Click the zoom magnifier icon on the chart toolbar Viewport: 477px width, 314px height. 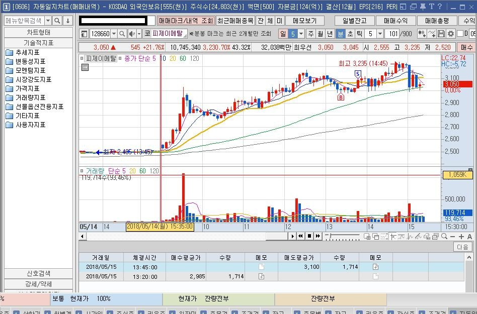444,236
